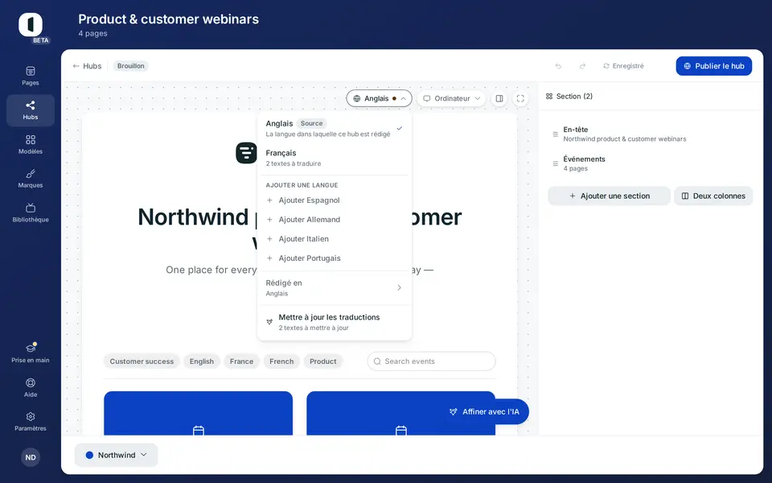Click Mettre à jour les traductions
This screenshot has width=772, height=483.
tap(335, 322)
